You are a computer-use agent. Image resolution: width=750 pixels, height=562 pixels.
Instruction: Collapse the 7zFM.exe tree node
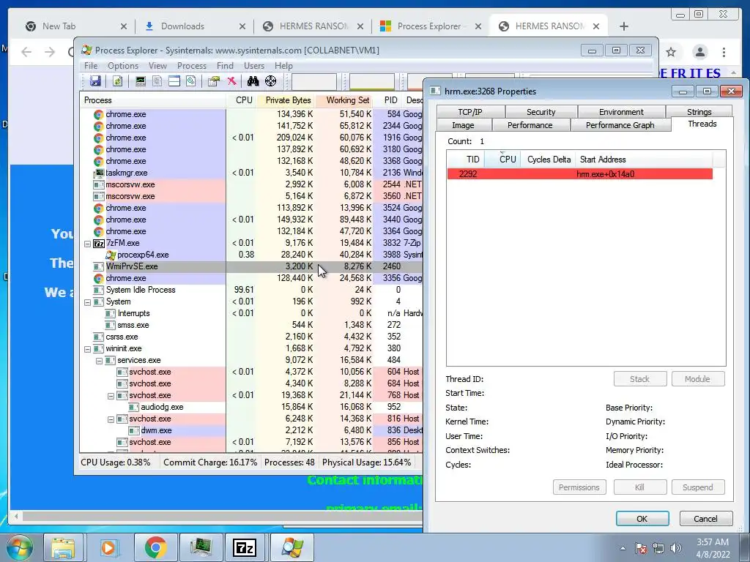tap(88, 244)
